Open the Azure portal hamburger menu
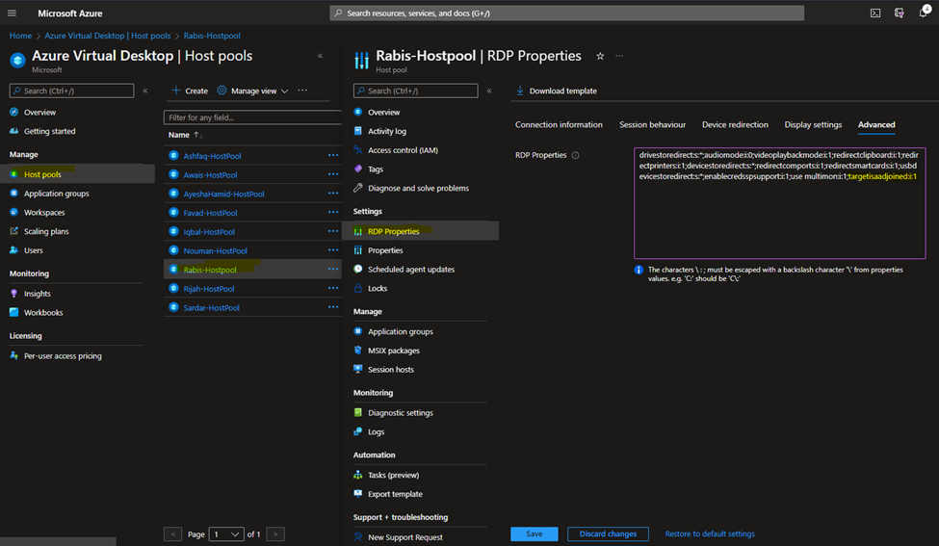 tap(12, 13)
